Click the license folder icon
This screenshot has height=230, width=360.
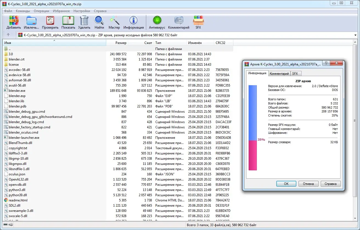[x=6, y=65]
